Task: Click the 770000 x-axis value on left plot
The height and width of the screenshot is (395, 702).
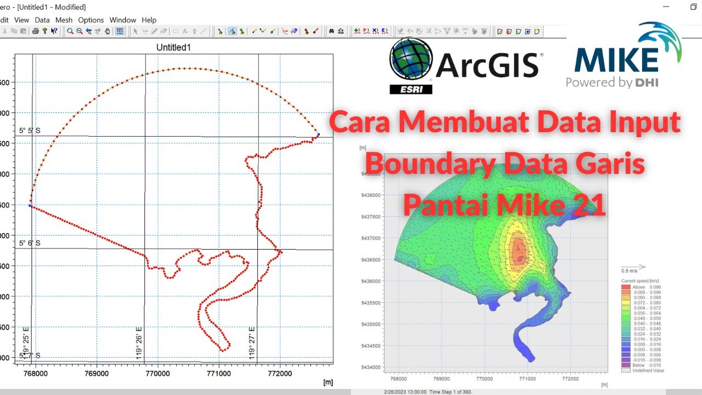Action: click(x=158, y=374)
